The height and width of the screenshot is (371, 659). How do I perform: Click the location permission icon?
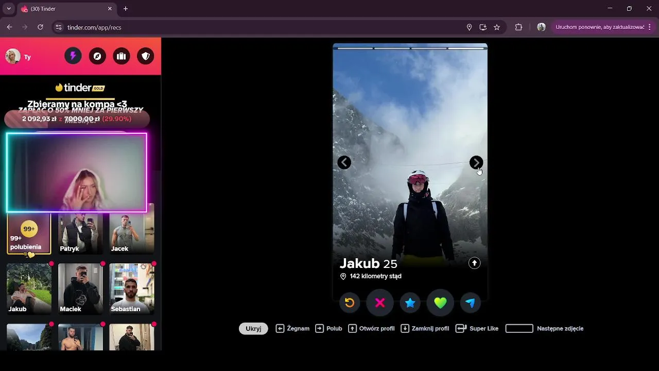(469, 27)
